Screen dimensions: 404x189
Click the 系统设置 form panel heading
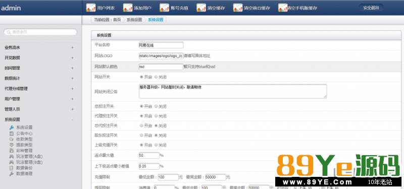(x=104, y=35)
